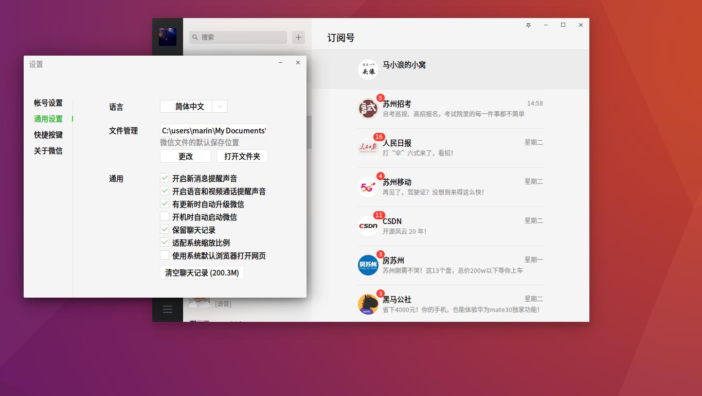Toggle 适配系统缩放比例 checkbox
This screenshot has width=702, height=396.
tap(165, 243)
